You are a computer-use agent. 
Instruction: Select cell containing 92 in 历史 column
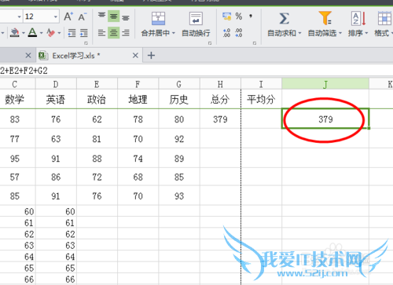[x=179, y=139]
